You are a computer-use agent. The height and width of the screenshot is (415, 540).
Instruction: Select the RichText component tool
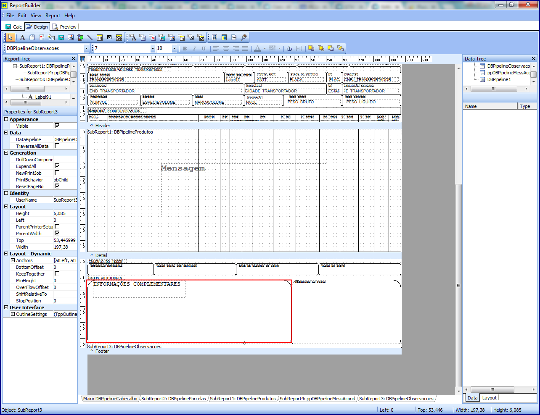[x=42, y=37]
